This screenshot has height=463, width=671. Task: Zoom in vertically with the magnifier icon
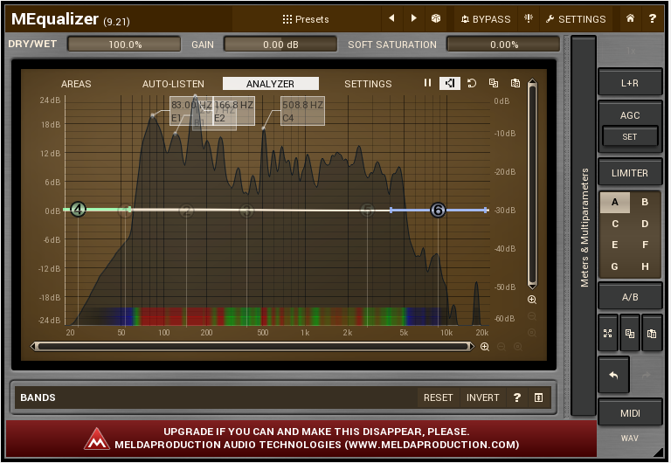point(532,300)
